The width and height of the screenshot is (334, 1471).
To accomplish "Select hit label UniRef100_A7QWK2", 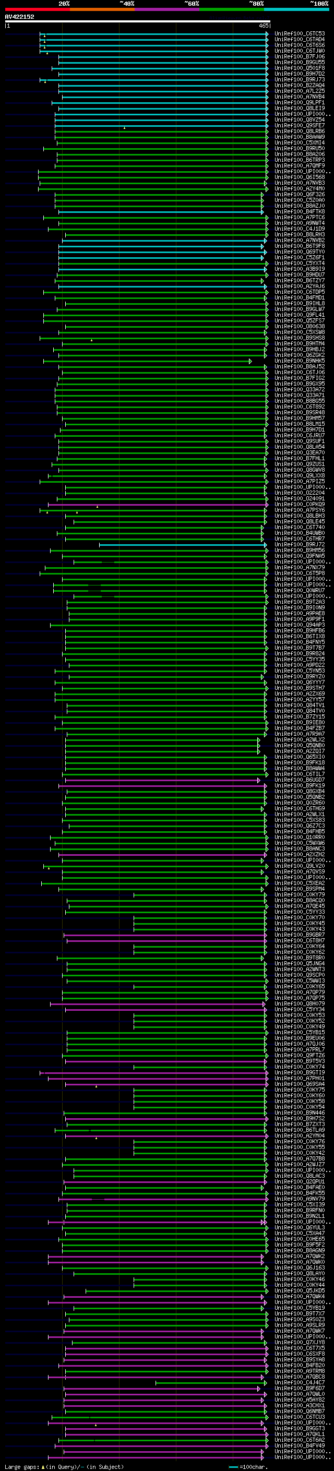I will click(x=299, y=1257).
